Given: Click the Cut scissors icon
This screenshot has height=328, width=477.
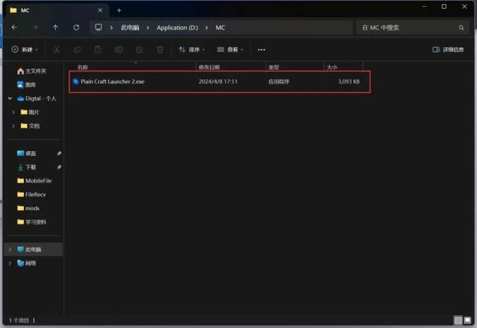Looking at the screenshot, I should point(57,50).
